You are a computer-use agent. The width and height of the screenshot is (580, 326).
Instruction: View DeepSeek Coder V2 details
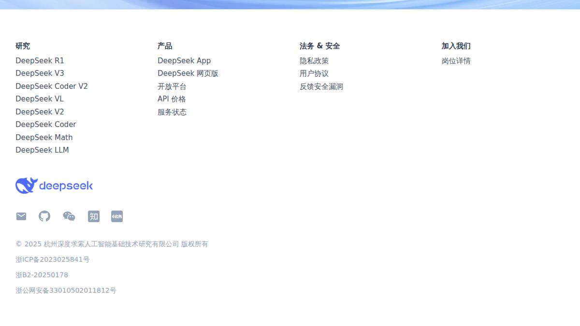coord(51,86)
